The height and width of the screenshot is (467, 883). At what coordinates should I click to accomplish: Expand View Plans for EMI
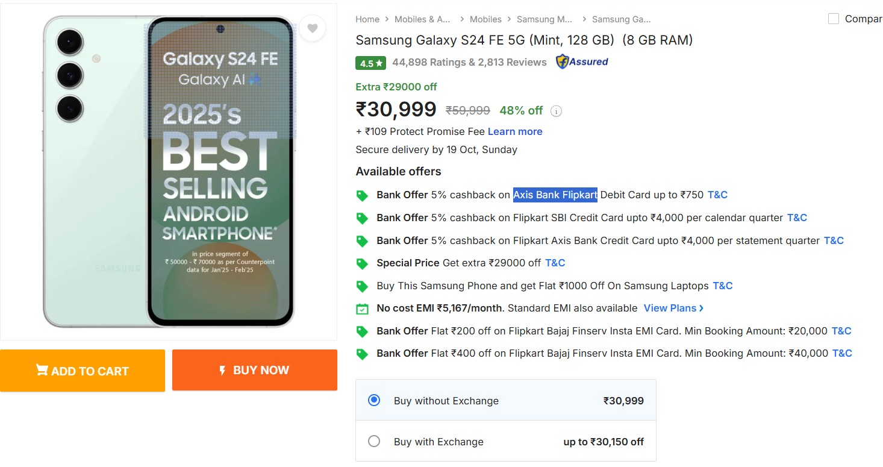point(673,308)
